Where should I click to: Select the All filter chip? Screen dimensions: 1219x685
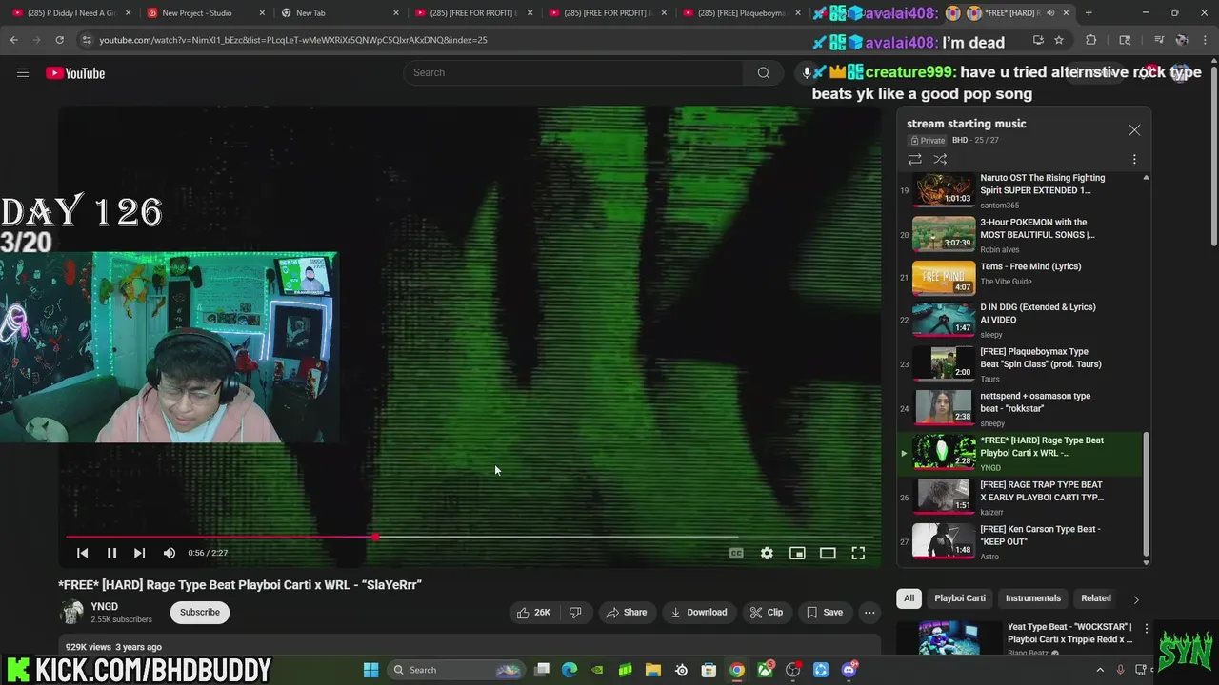909,598
